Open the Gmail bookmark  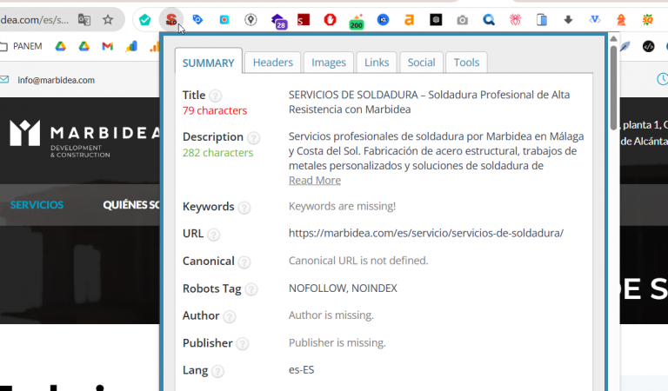[x=107, y=46]
